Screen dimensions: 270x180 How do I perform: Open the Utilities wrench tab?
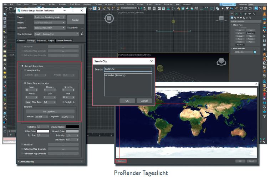coord(254,14)
